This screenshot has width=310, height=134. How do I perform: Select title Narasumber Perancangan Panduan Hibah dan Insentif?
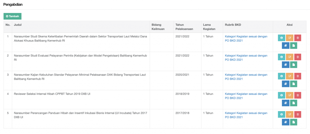[x=81, y=115]
